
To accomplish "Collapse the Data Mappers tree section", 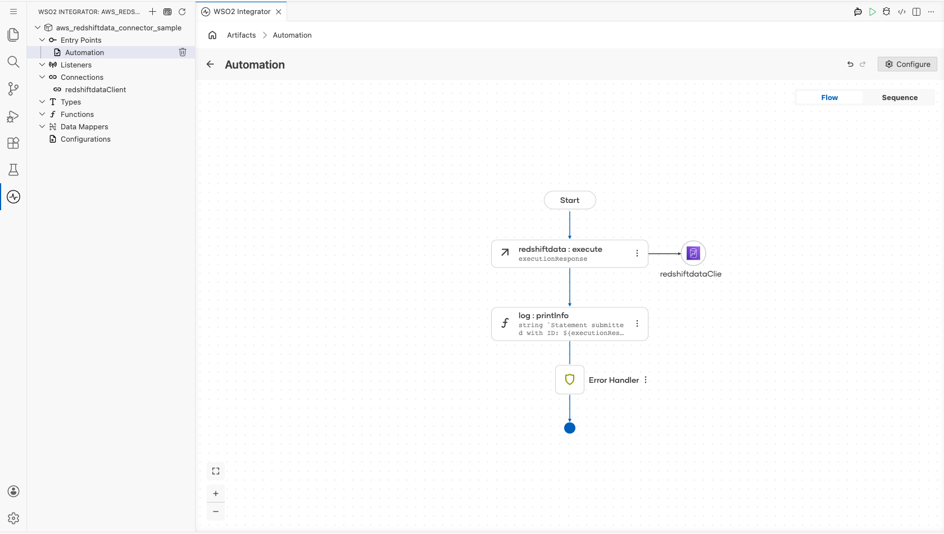I will click(x=42, y=126).
